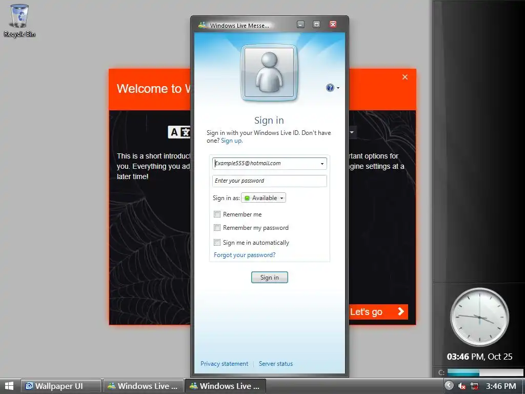The height and width of the screenshot is (394, 525).
Task: Click the Sign up link
Action: 231,141
